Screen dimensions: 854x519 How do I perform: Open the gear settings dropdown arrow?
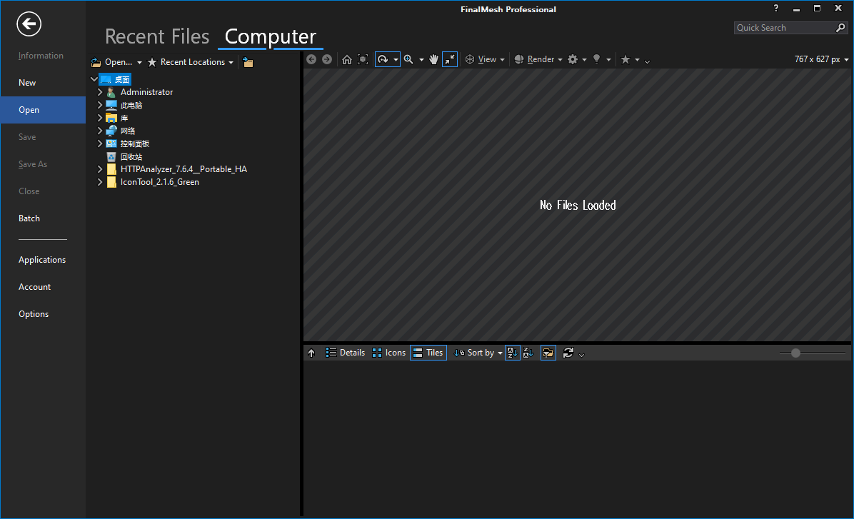584,60
